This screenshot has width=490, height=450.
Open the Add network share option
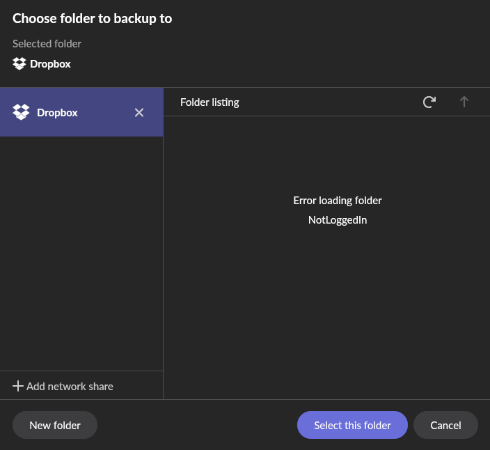tap(70, 386)
